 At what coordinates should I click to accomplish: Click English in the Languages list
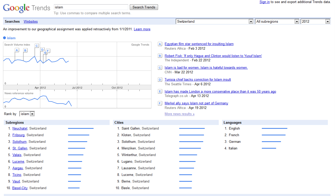(234, 129)
